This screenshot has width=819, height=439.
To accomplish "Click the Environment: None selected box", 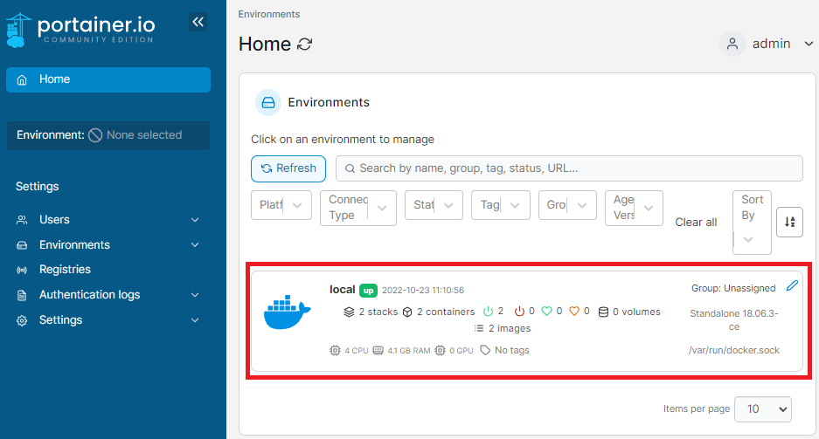I will (108, 135).
